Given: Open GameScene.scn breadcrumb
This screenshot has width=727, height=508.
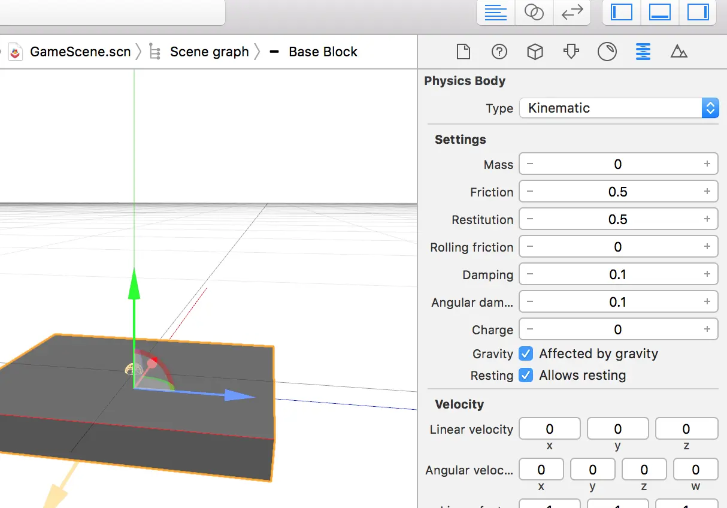Looking at the screenshot, I should (80, 52).
